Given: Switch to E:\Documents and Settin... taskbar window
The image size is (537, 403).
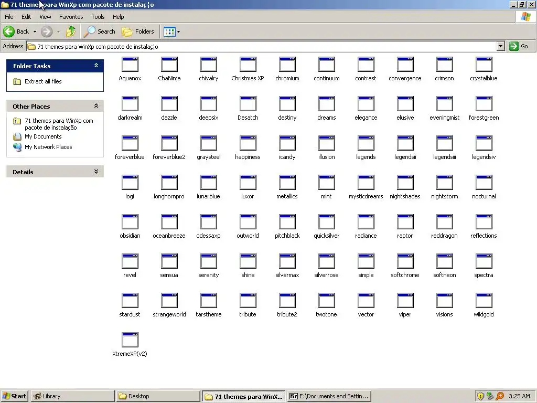Looking at the screenshot, I should [x=329, y=396].
